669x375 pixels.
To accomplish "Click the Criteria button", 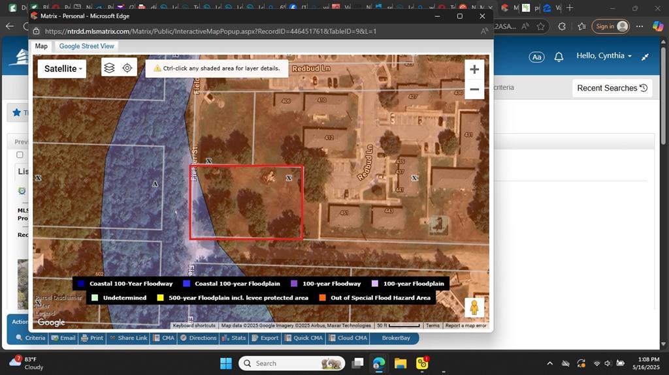I will (30, 338).
